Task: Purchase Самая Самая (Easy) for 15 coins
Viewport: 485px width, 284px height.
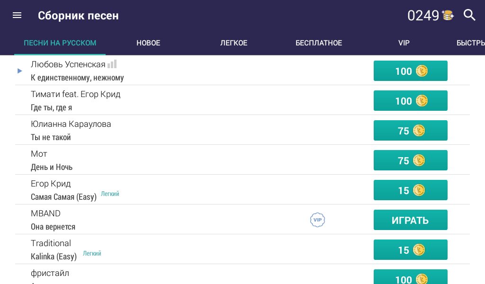Action: tap(410, 190)
